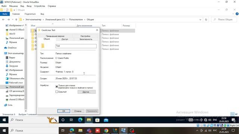Open File Explorer icon in guest taskbar
The width and height of the screenshot is (239, 134).
point(89,120)
